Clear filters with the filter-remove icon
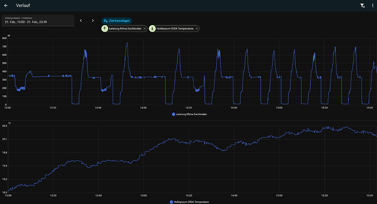This screenshot has height=204, width=377. [x=362, y=5]
